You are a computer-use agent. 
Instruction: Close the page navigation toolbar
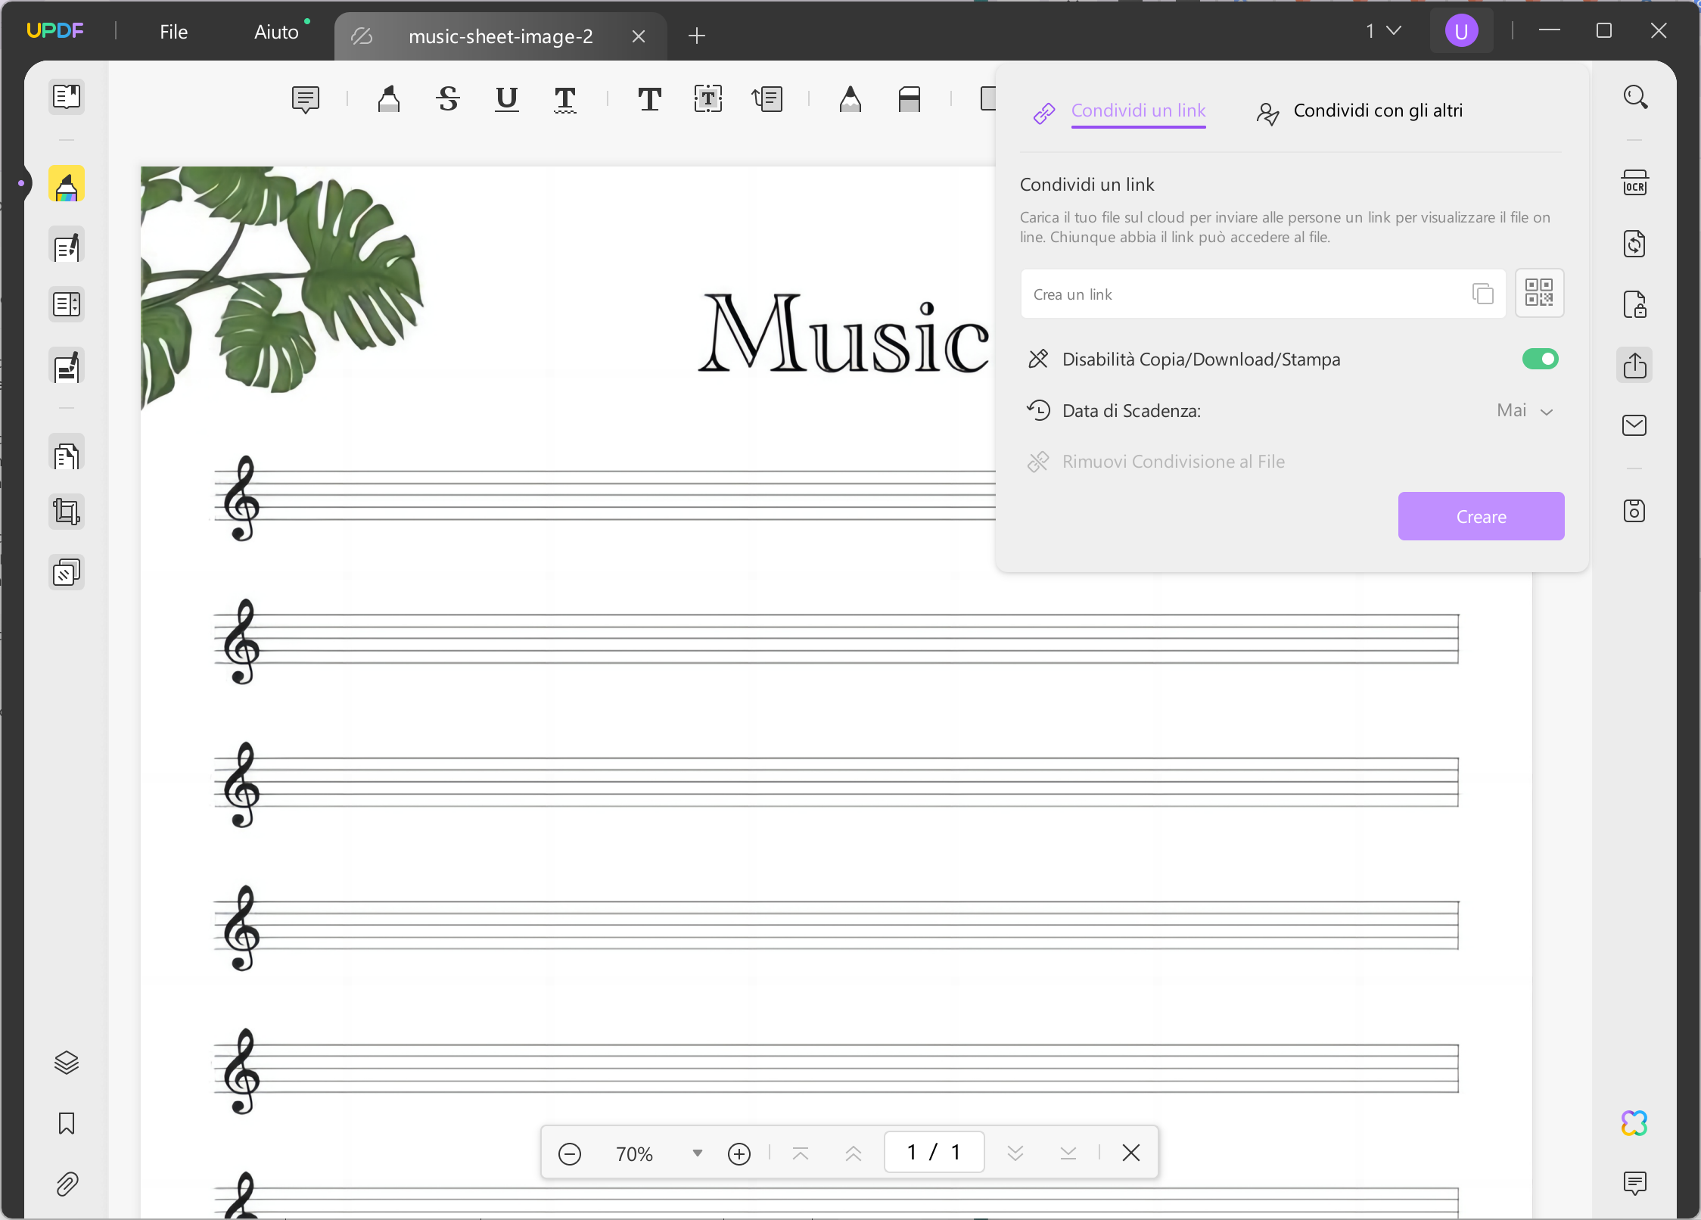(1131, 1153)
